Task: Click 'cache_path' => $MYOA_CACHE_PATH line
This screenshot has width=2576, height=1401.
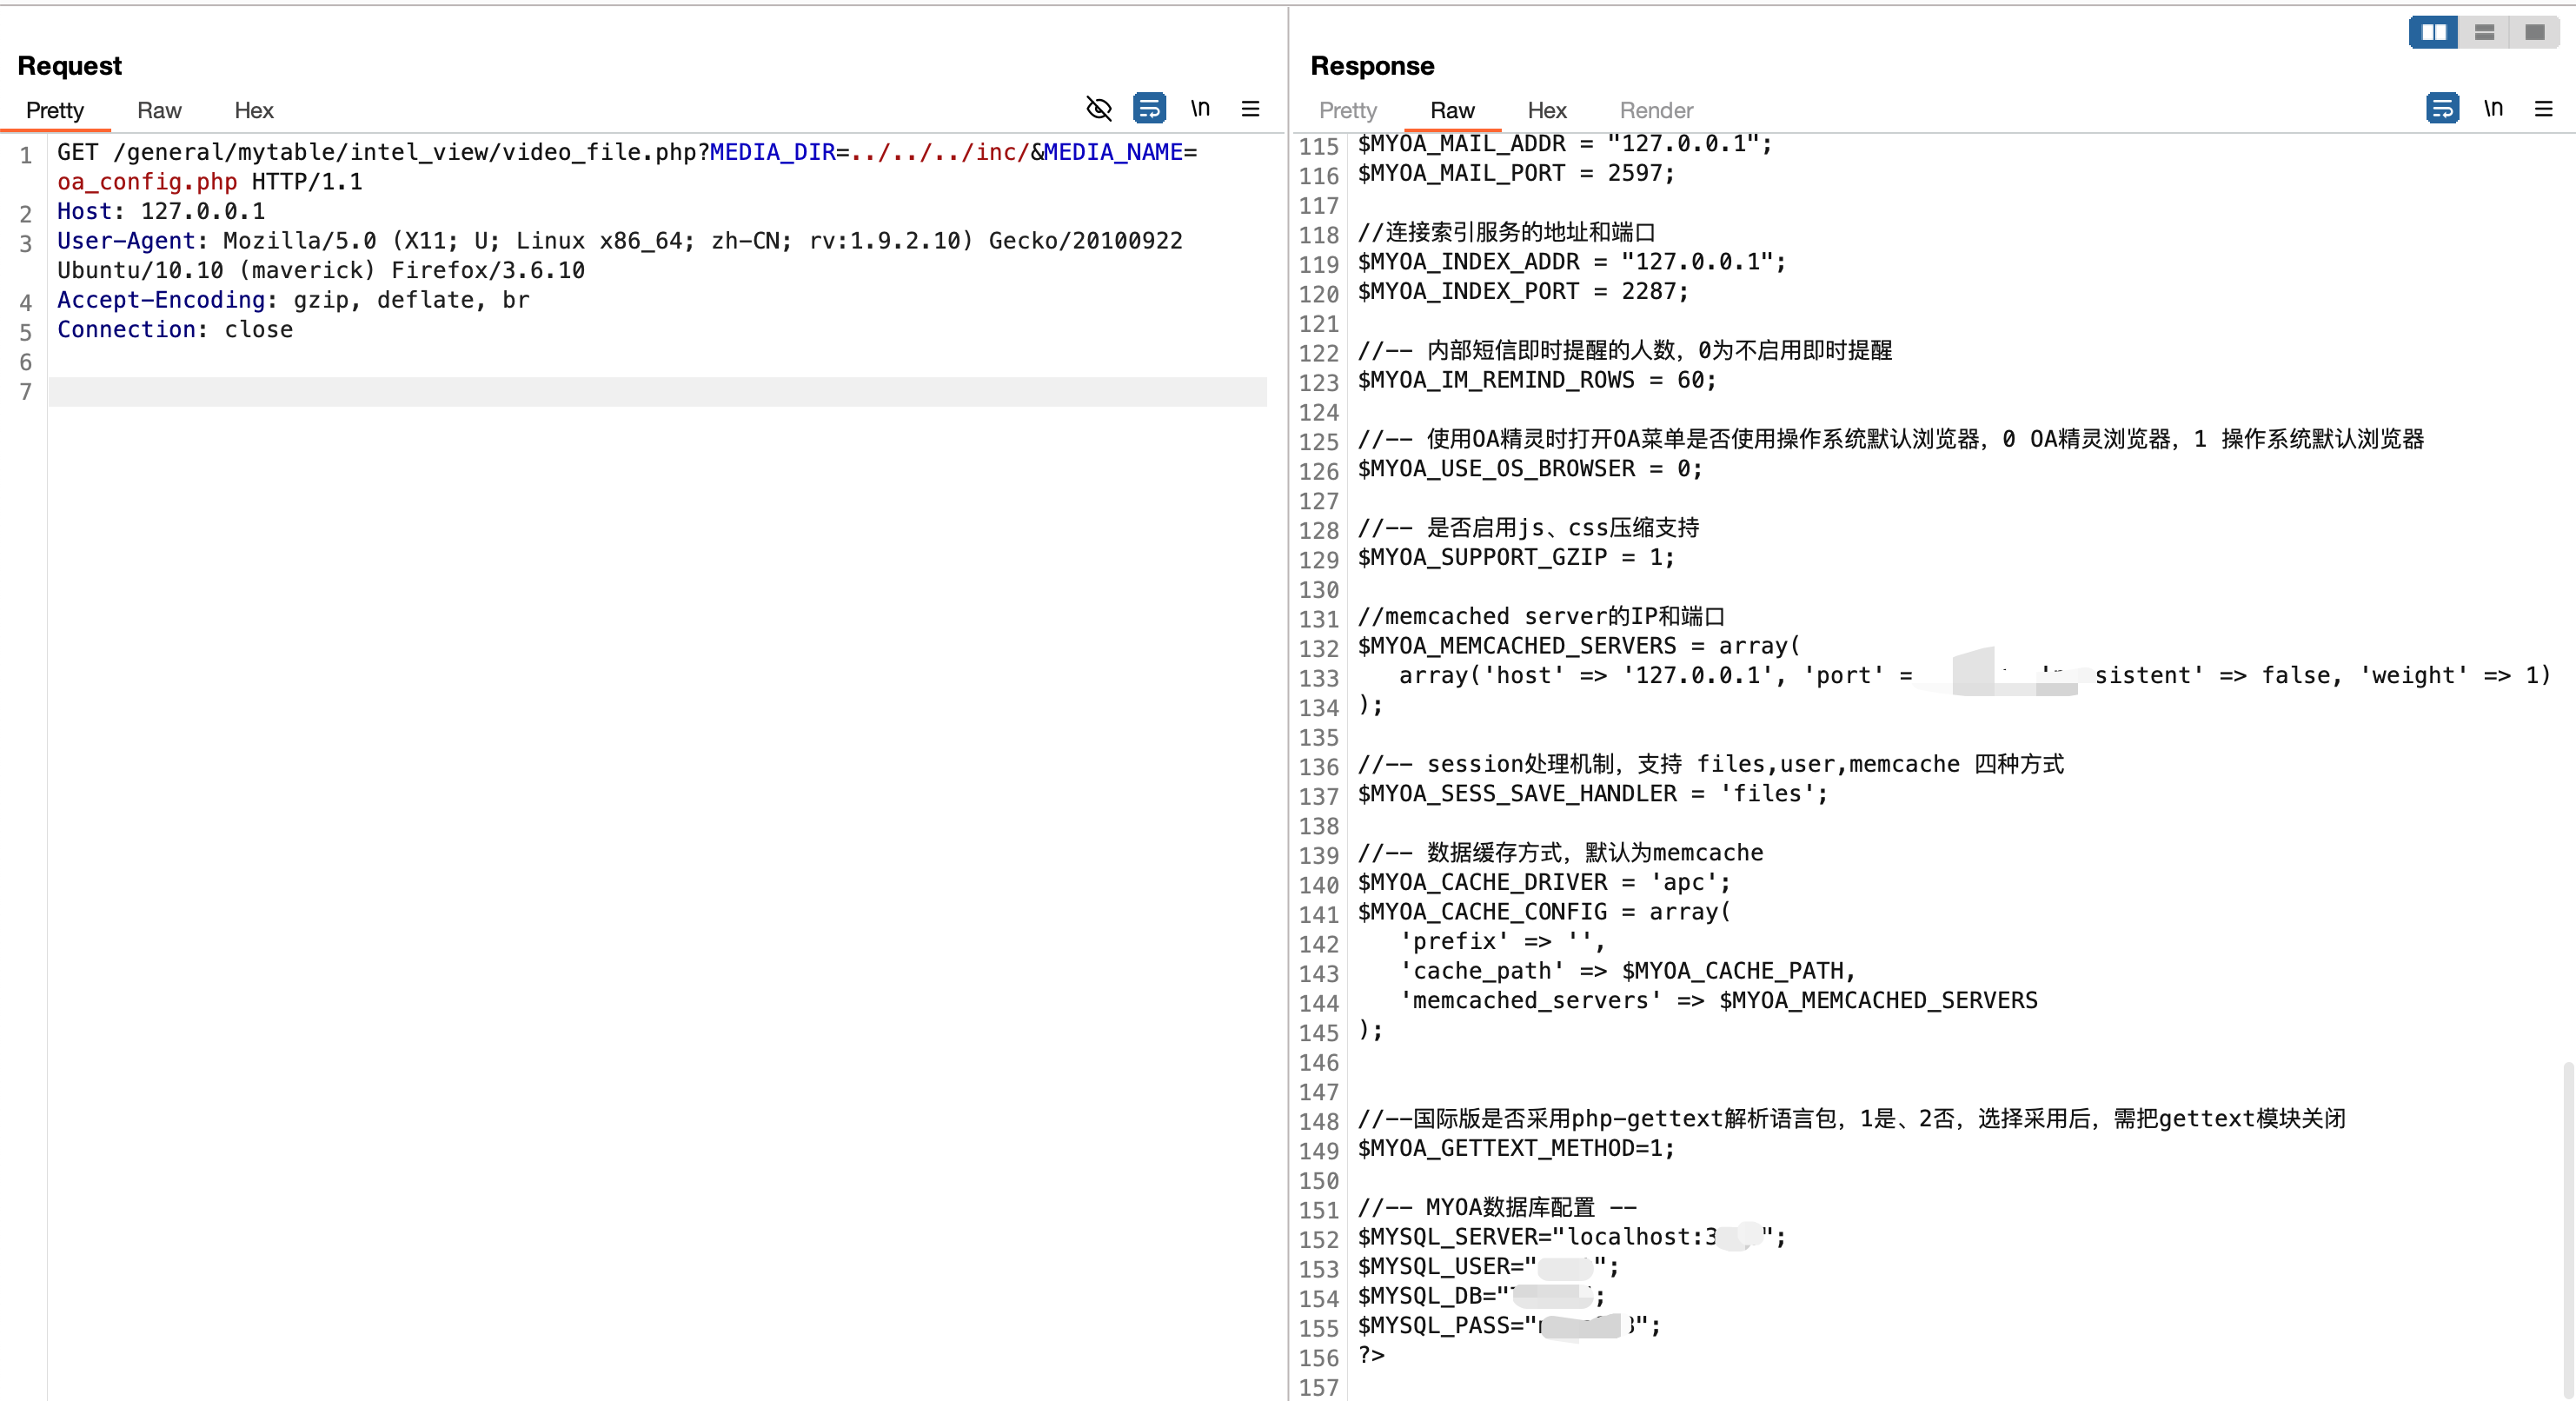Action: point(1628,971)
